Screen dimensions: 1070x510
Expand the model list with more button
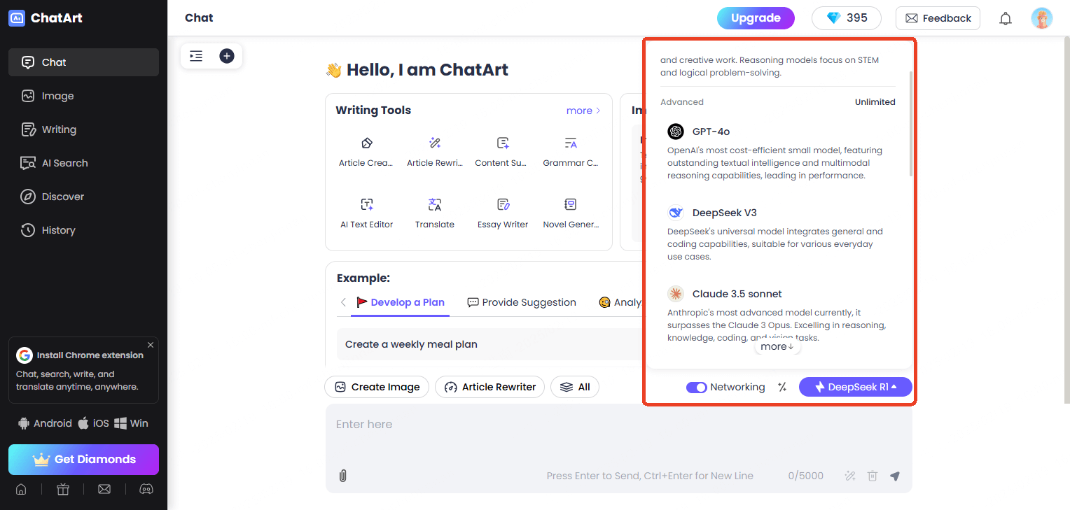(777, 346)
